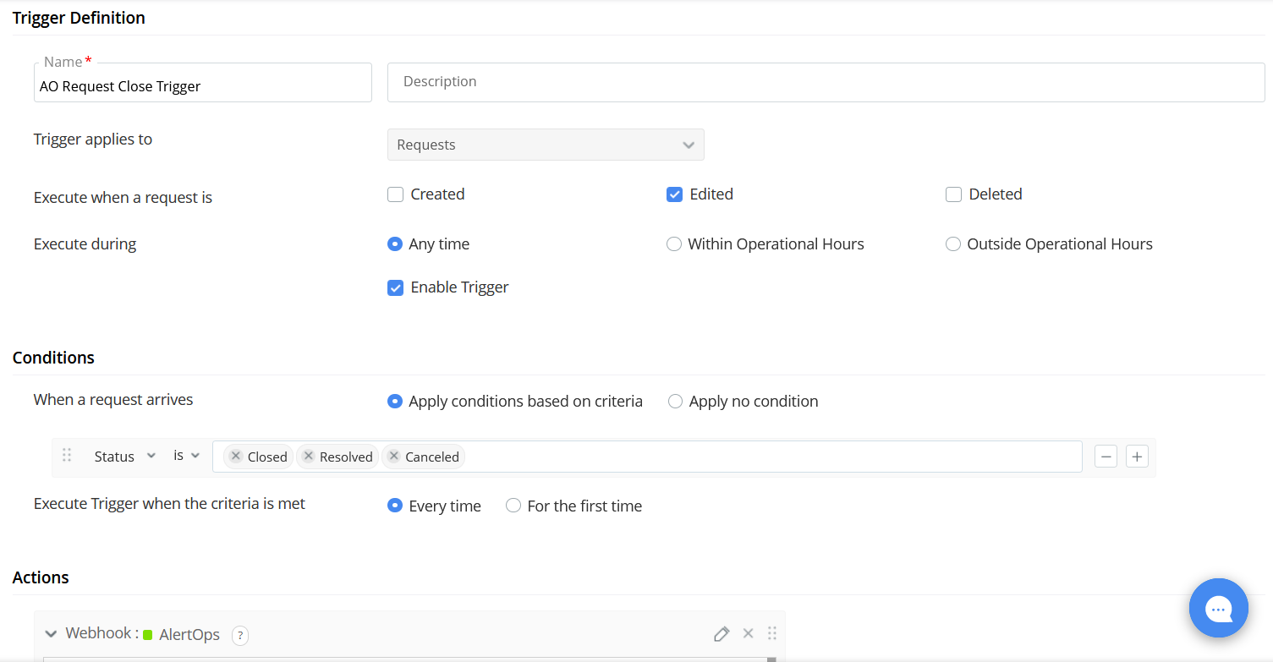The height and width of the screenshot is (662, 1273).
Task: Choose Apply no condition radio button
Action: (x=675, y=402)
